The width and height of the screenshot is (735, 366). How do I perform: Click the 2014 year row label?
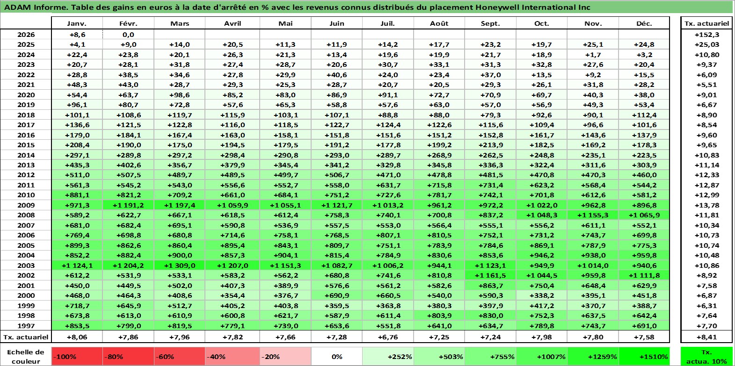point(26,155)
